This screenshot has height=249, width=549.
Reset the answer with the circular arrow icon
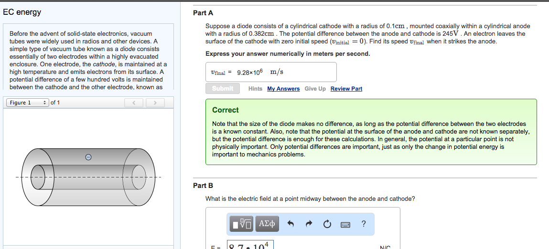point(327,224)
